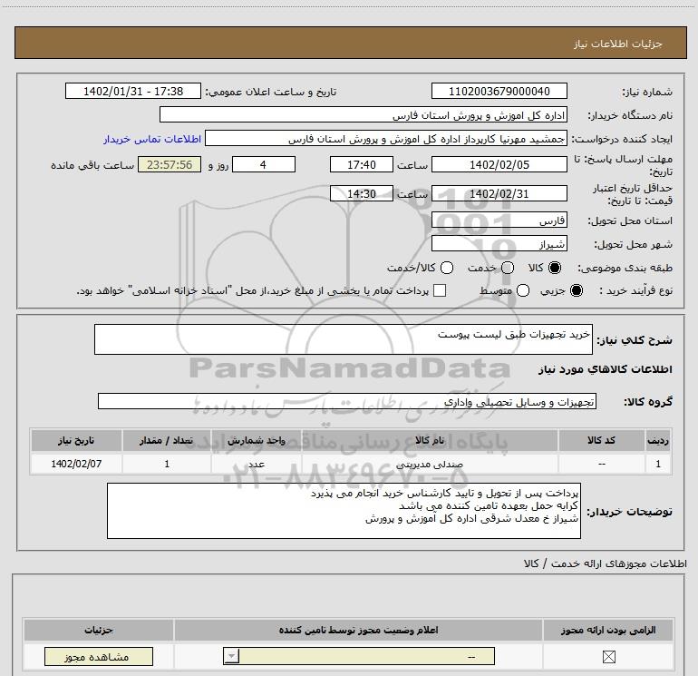Select the خدمت radio button
Screen dimensions: 698x676
click(508, 268)
